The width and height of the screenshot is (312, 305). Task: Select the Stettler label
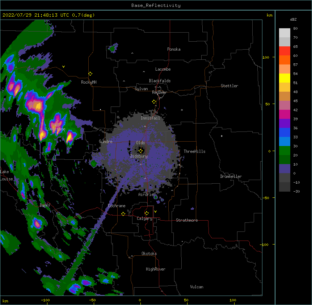point(229,86)
